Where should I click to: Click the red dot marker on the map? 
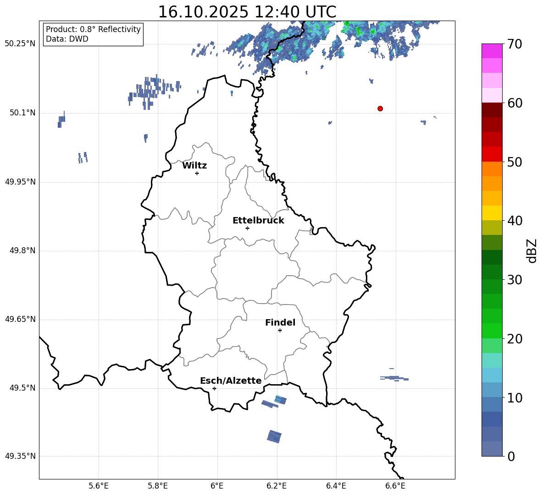(380, 109)
